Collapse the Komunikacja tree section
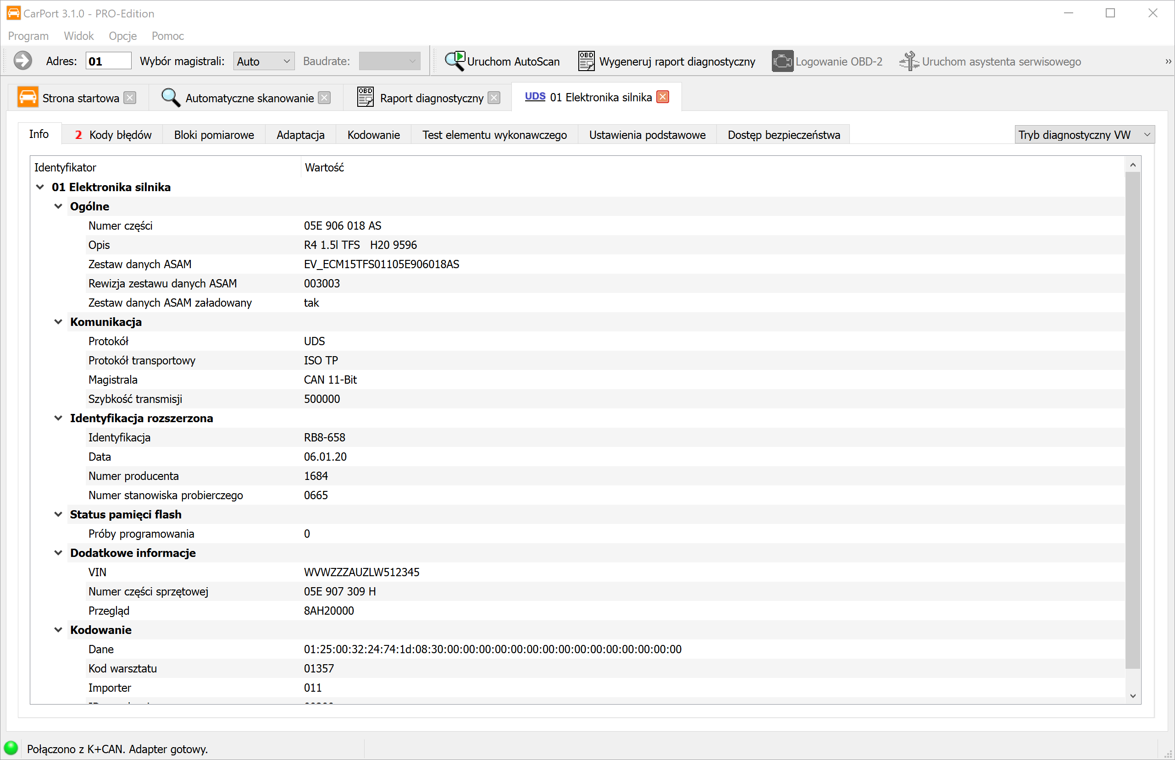 pyautogui.click(x=58, y=322)
